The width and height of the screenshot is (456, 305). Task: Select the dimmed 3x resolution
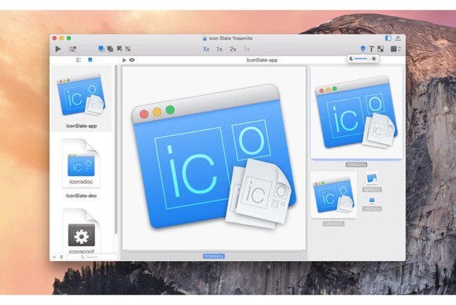[x=247, y=49]
